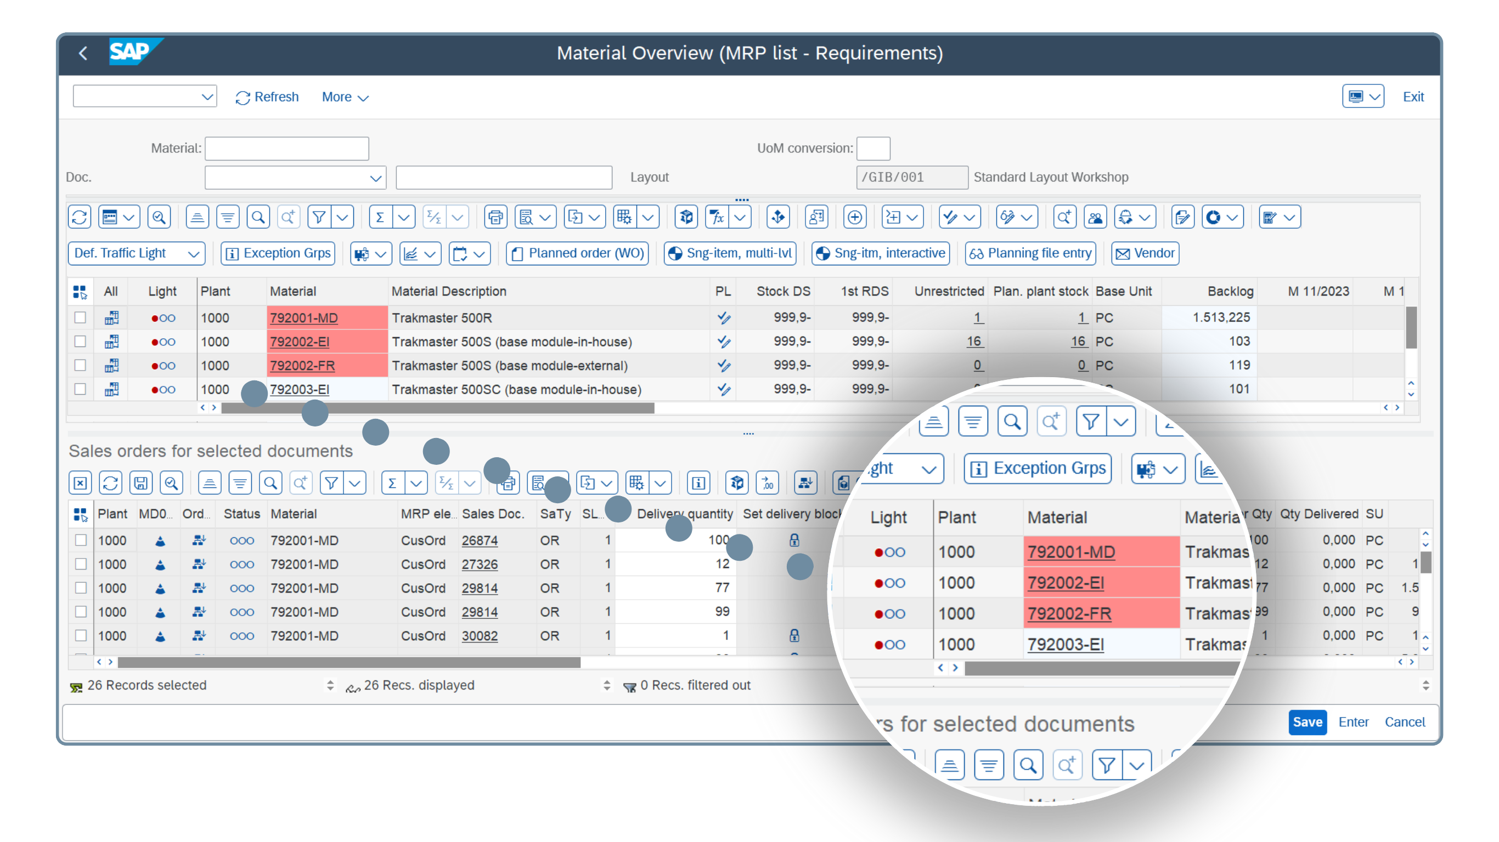Click the refresh icon in upper grid toolbar

point(80,218)
